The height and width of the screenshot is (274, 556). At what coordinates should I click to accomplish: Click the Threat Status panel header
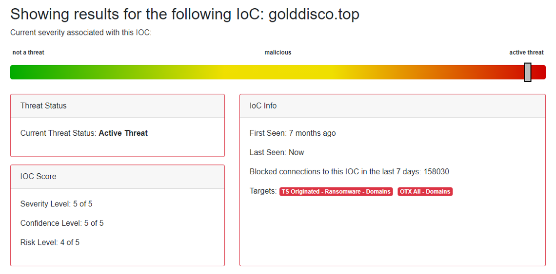coord(43,106)
